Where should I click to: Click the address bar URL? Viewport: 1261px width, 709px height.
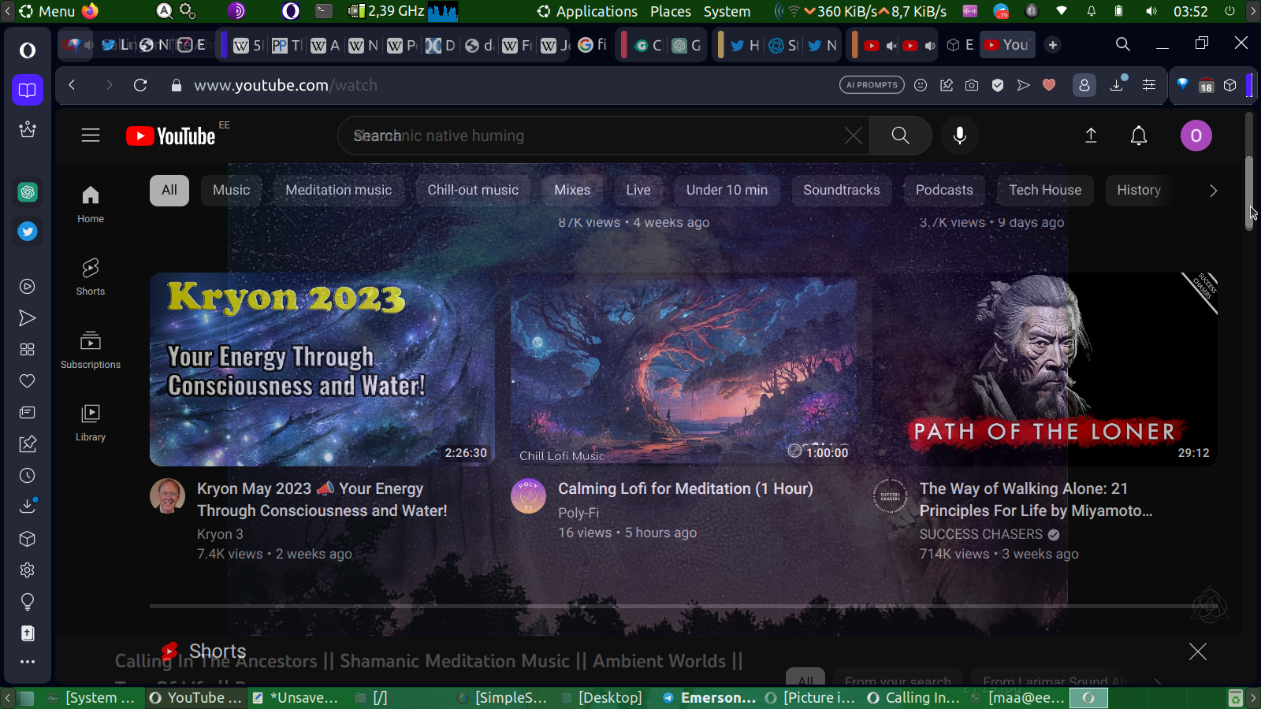[285, 85]
